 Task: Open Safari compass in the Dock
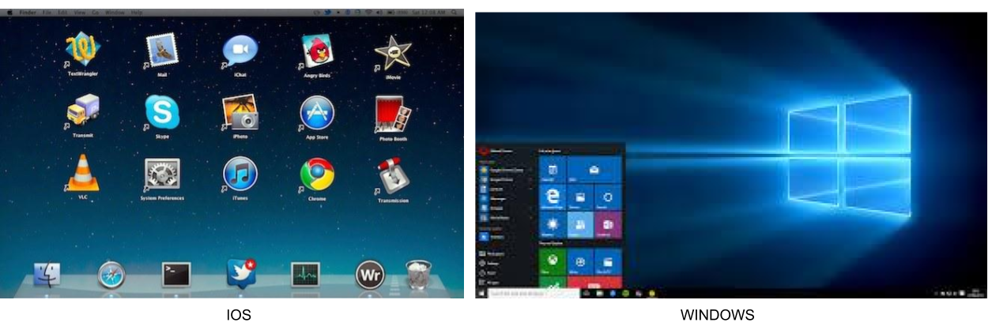click(111, 275)
